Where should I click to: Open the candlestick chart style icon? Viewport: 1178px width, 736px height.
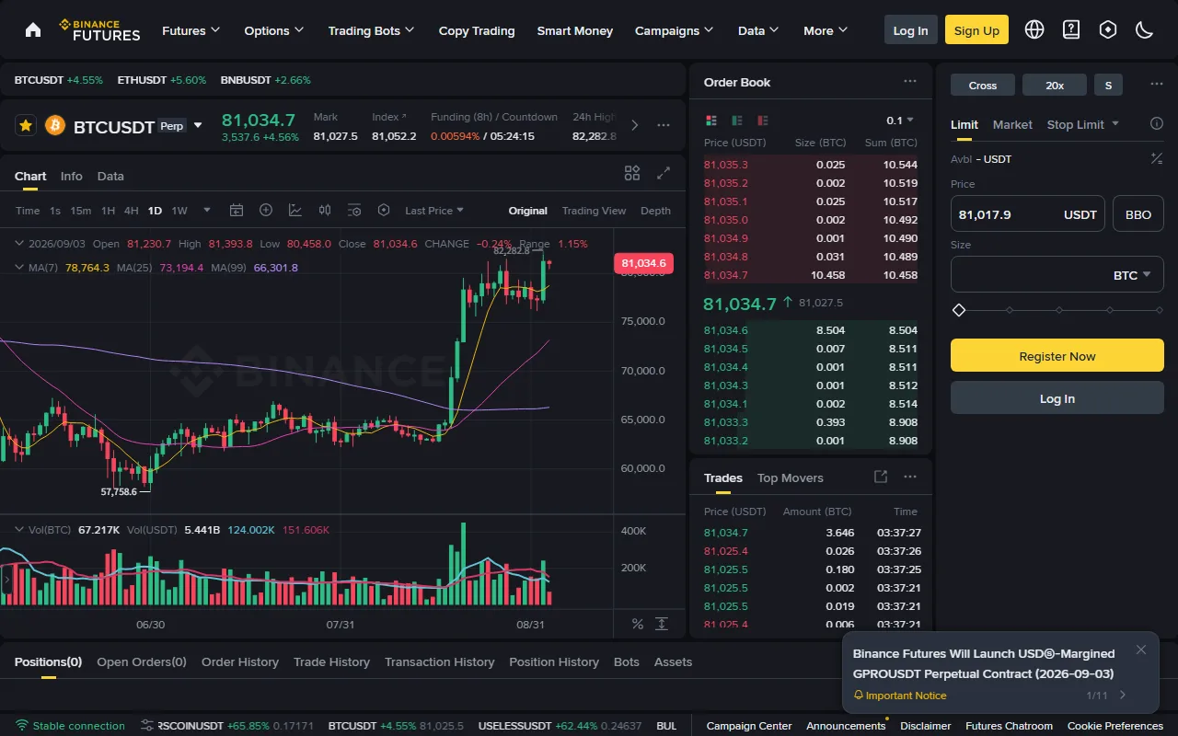(x=325, y=211)
